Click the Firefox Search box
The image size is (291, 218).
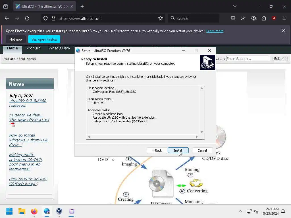pos(194,18)
